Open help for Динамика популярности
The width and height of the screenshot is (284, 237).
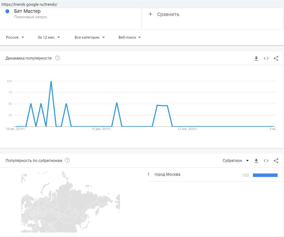pos(57,58)
